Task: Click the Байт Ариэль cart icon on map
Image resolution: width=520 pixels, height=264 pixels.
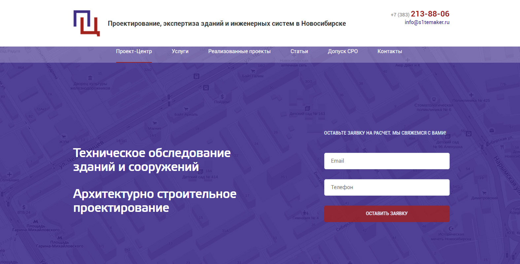Action: 186,109
